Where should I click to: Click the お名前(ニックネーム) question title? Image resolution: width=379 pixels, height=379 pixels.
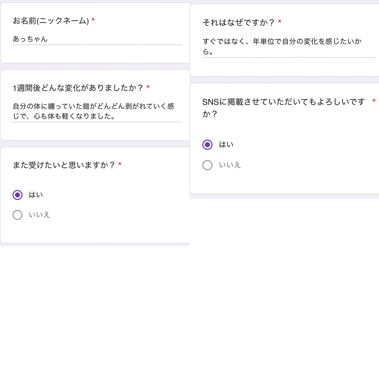(x=51, y=21)
